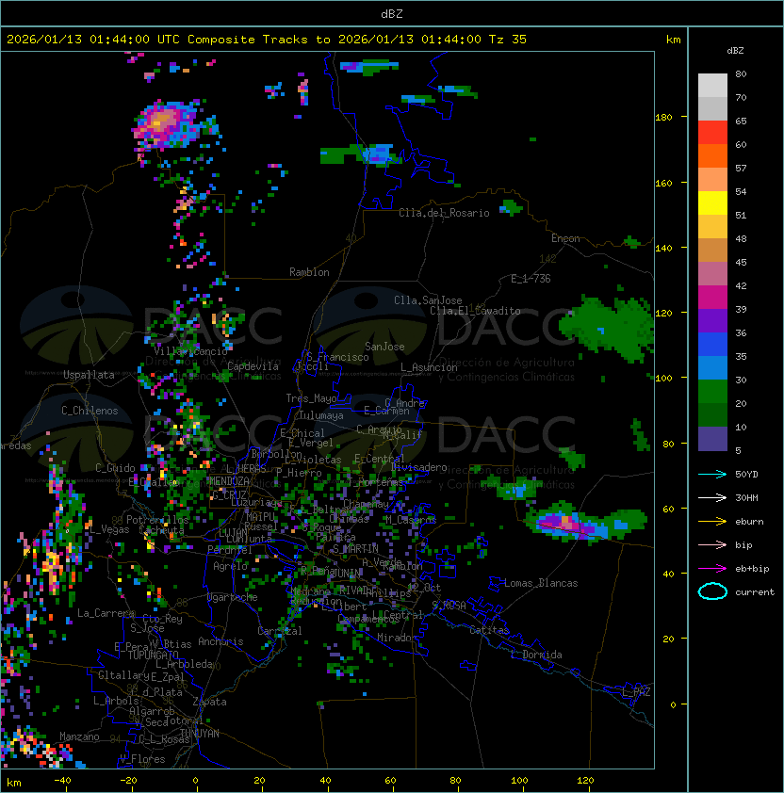Click the L_Asuncion map label
The image size is (784, 793).
[x=429, y=367]
